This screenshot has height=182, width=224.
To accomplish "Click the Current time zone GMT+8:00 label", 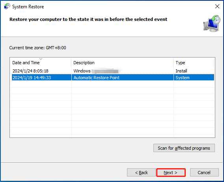I will pos(37,48).
